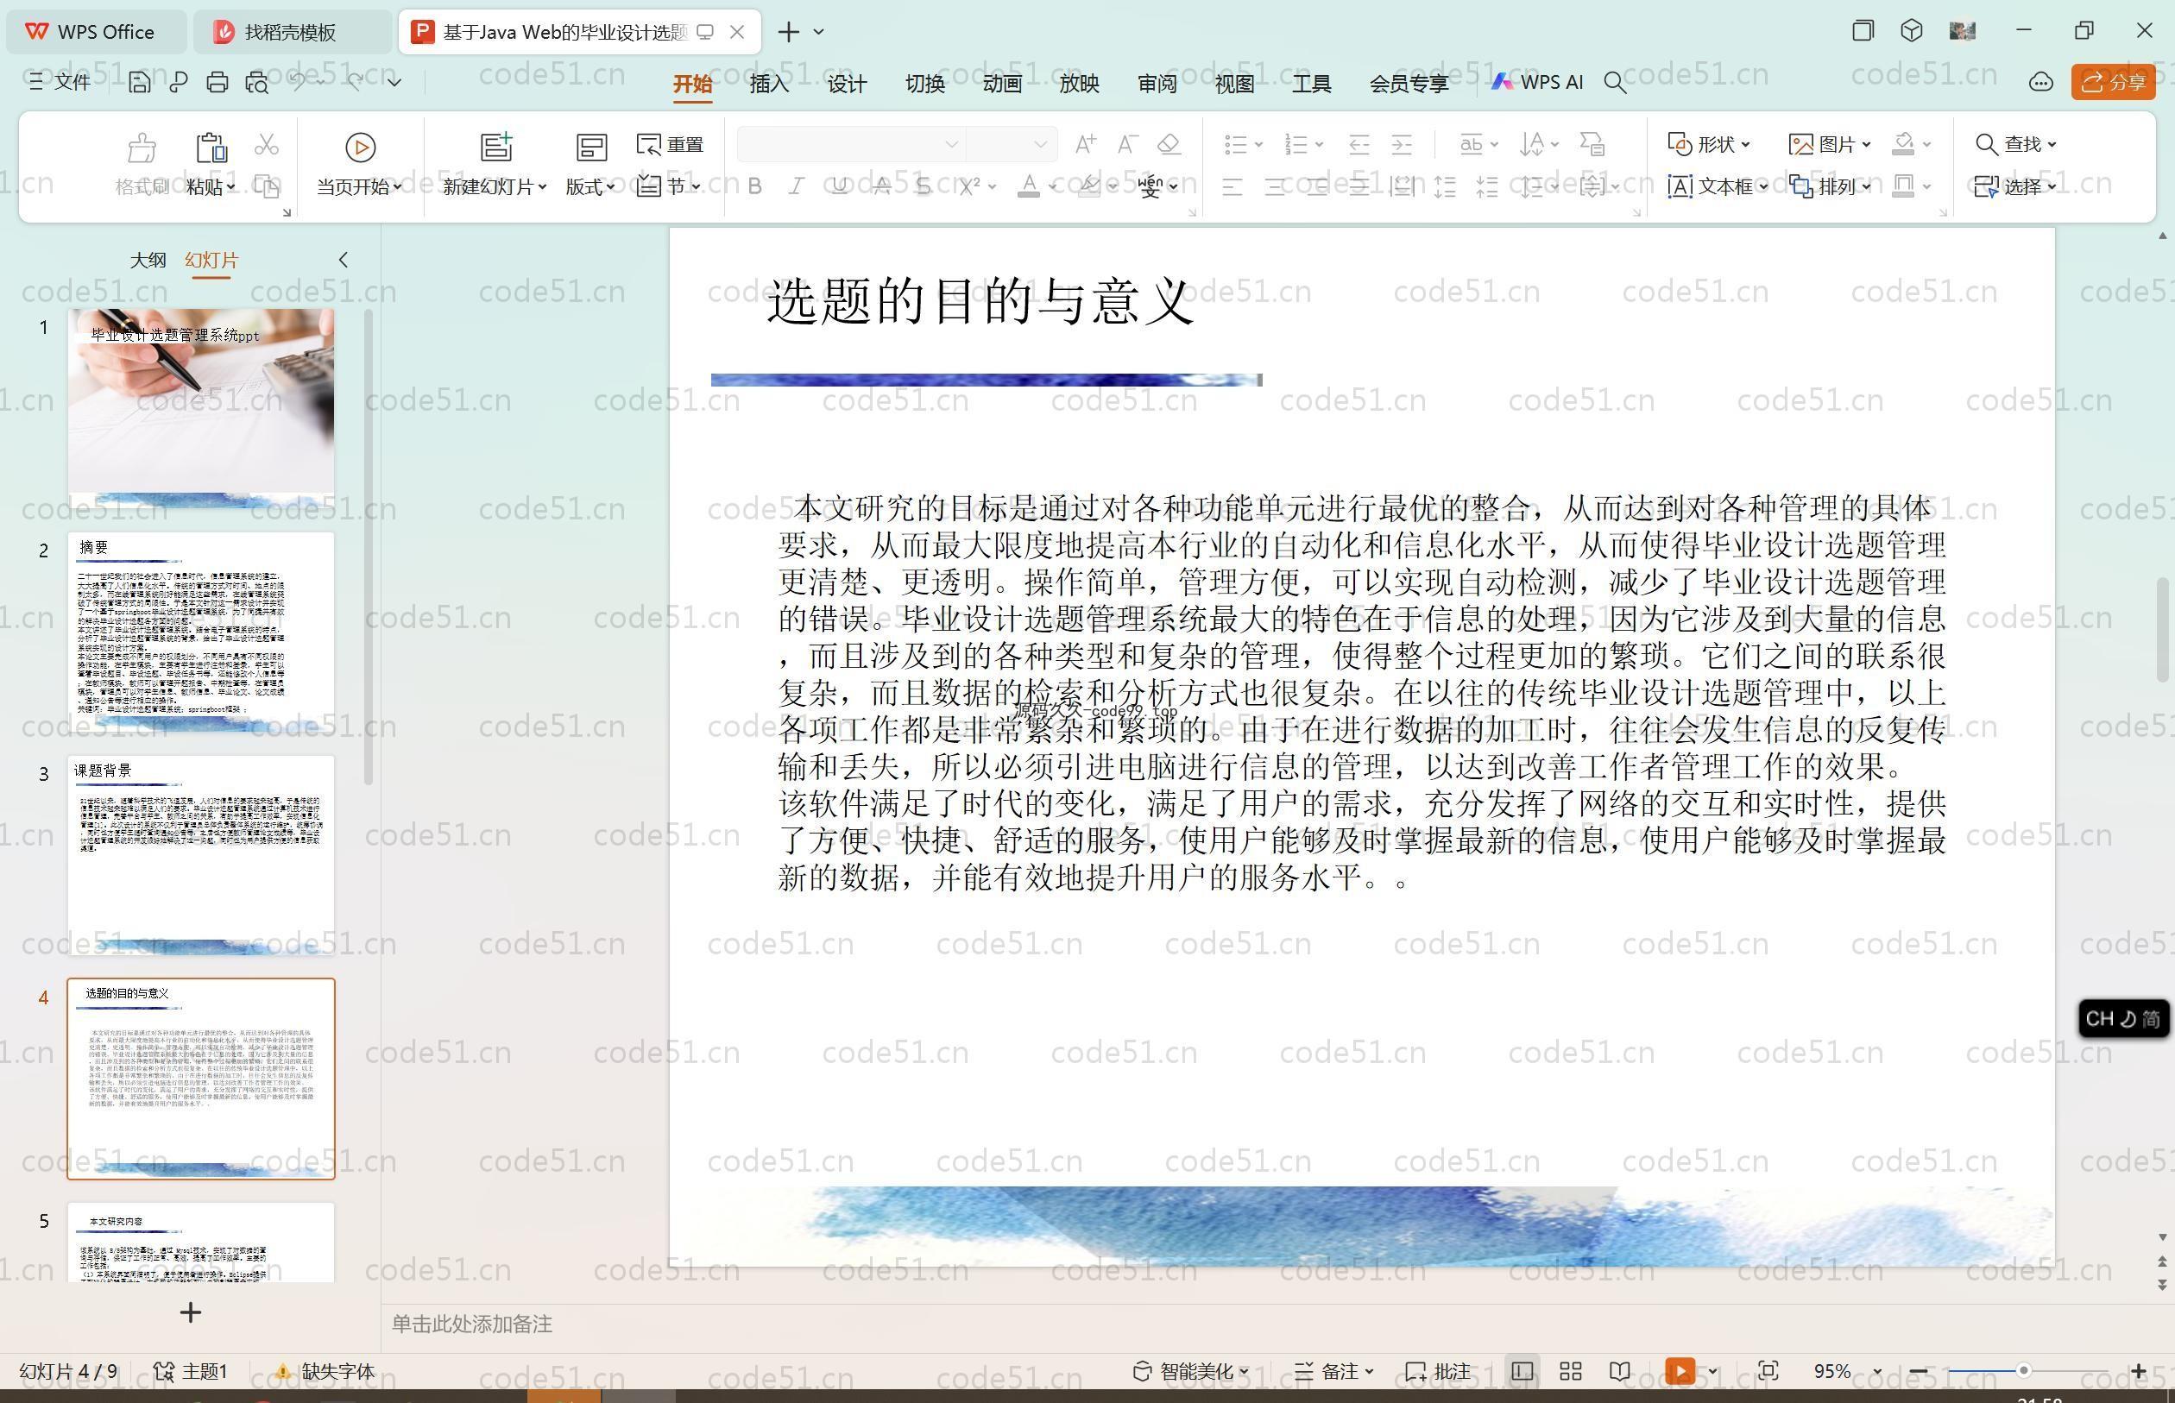
Task: Click the Print icon in quick toolbar
Action: coord(217,82)
